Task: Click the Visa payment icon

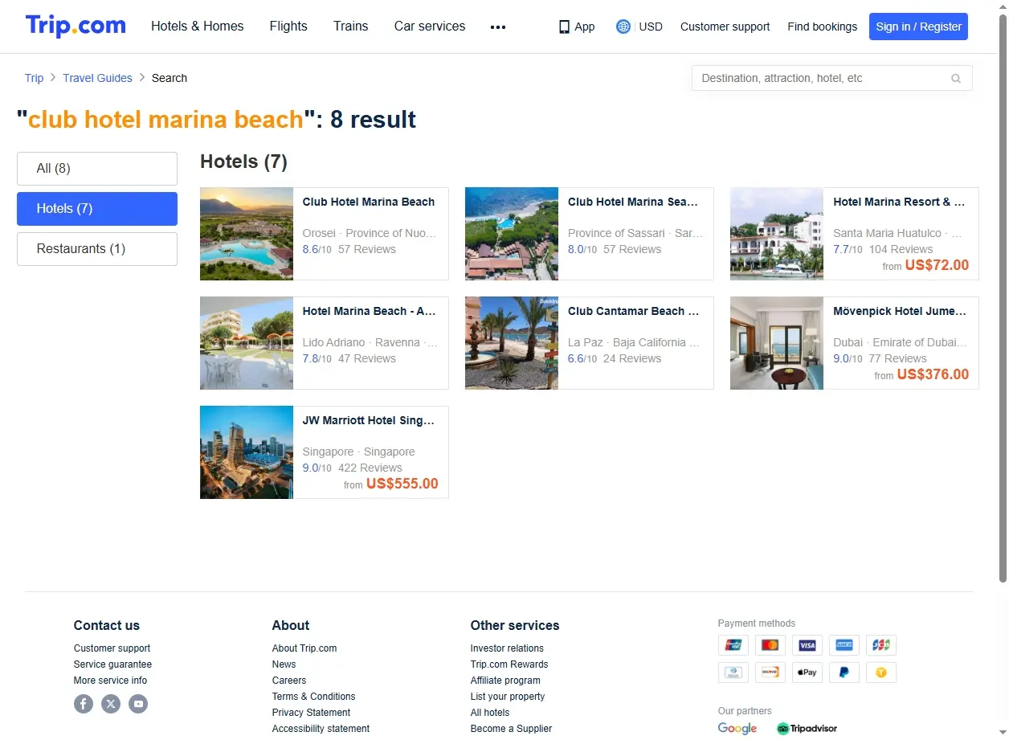Action: tap(807, 645)
